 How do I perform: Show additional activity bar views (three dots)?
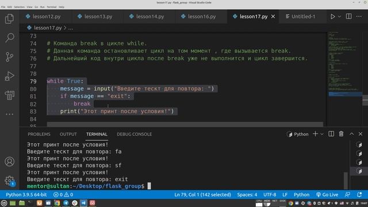point(9,114)
